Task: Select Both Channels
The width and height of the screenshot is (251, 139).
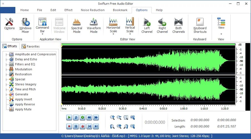Action: 178,26
